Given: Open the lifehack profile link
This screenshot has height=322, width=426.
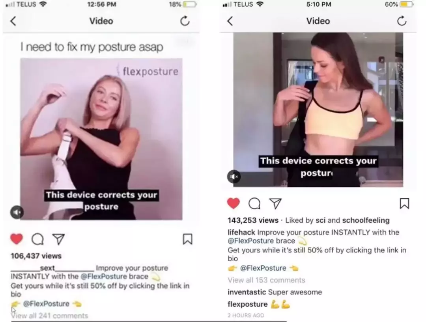Looking at the screenshot, I should (x=241, y=233).
